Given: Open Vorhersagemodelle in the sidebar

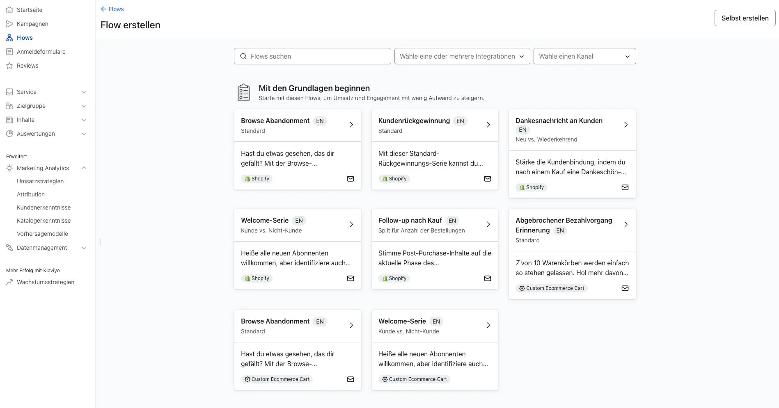Looking at the screenshot, I should click(42, 234).
